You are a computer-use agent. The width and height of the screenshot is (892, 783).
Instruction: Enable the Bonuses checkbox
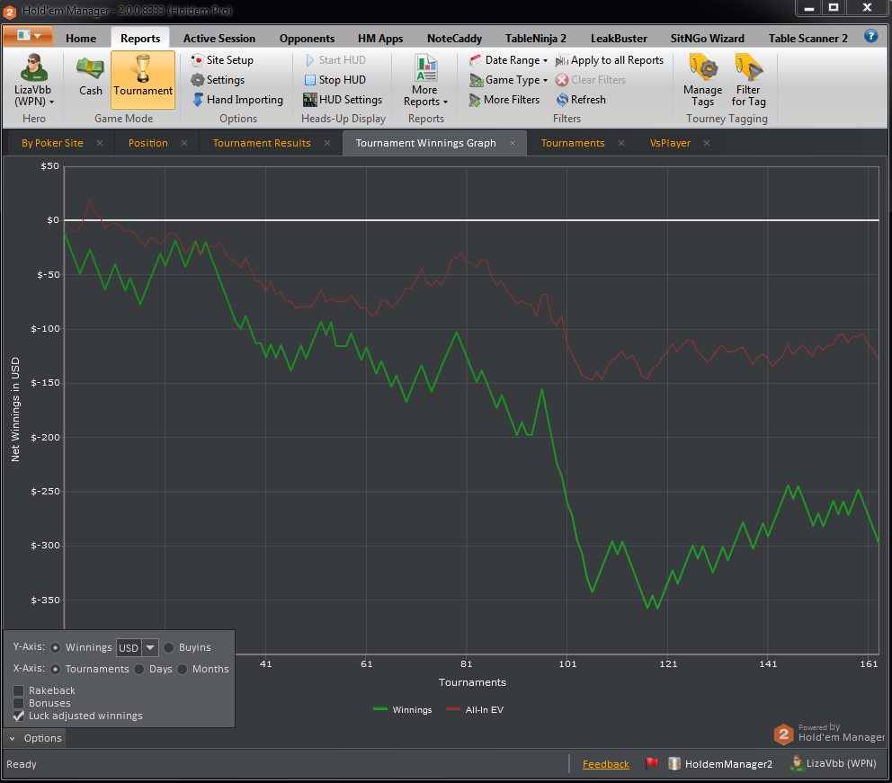click(x=18, y=703)
